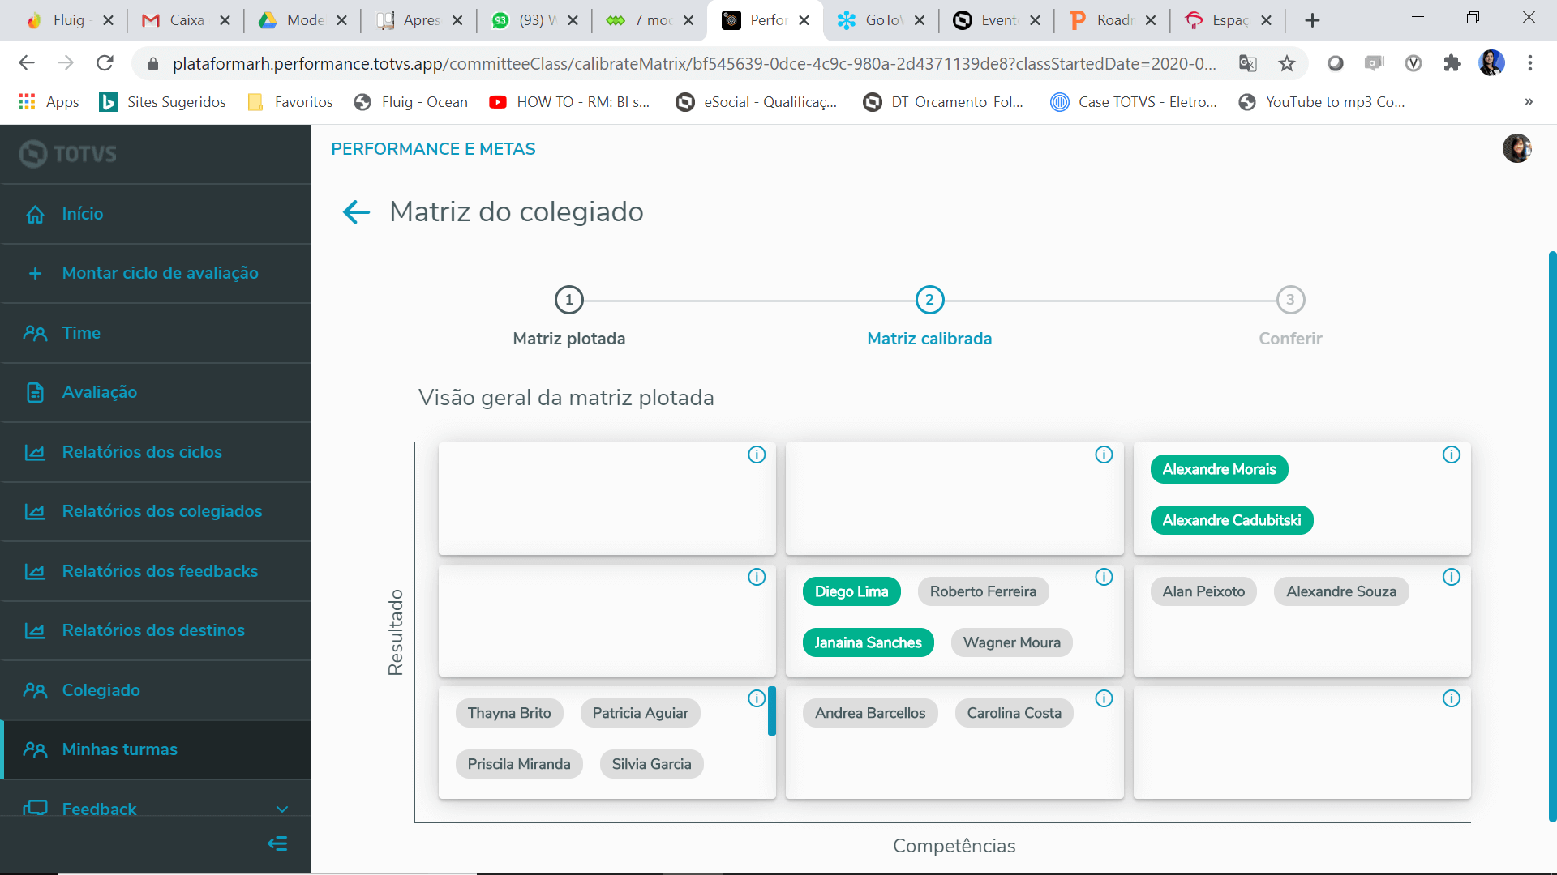Open info icon of the empty top-left matrix cell
Image resolution: width=1557 pixels, height=875 pixels.
click(x=757, y=455)
